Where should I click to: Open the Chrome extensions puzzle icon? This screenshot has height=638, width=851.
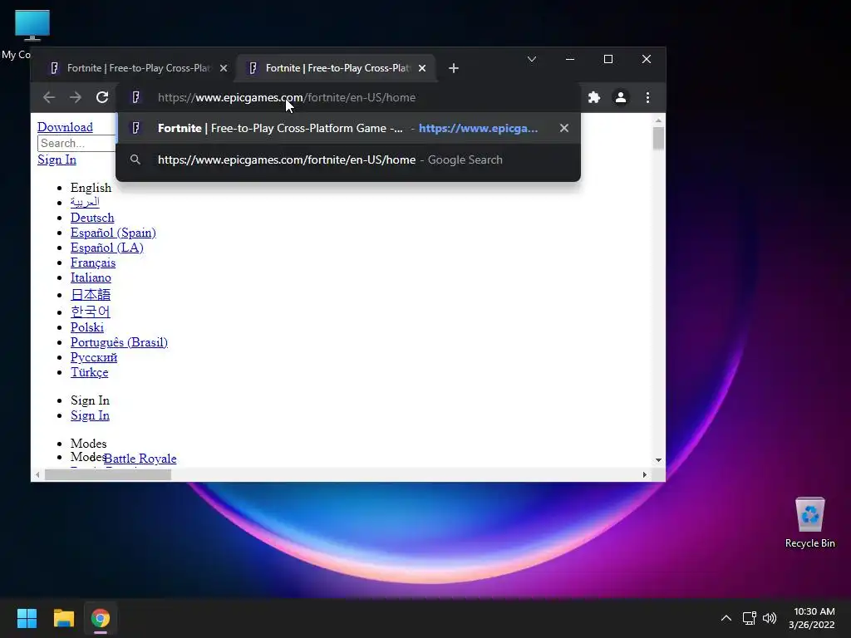pyautogui.click(x=594, y=97)
